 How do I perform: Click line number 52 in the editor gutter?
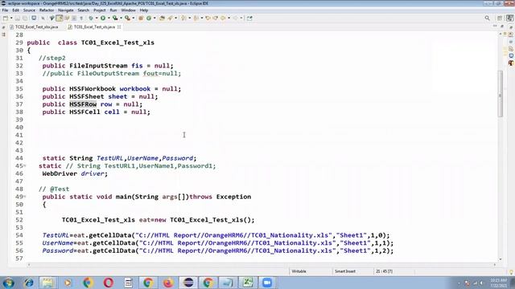[x=19, y=220]
